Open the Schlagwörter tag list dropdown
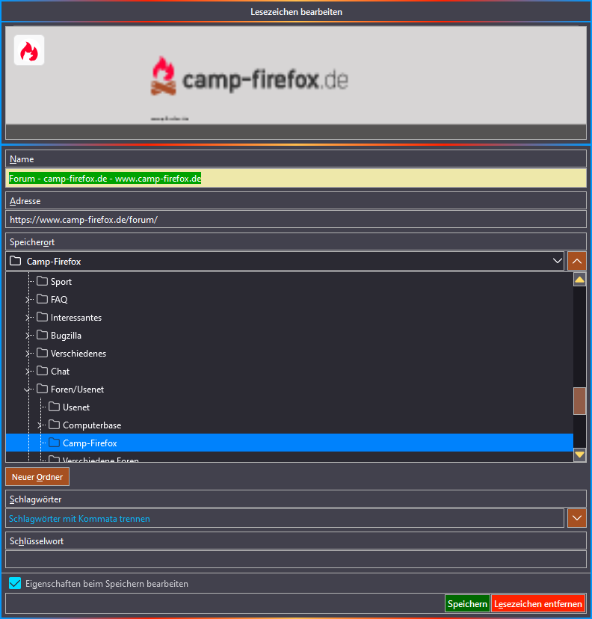The image size is (592, 619). (576, 518)
